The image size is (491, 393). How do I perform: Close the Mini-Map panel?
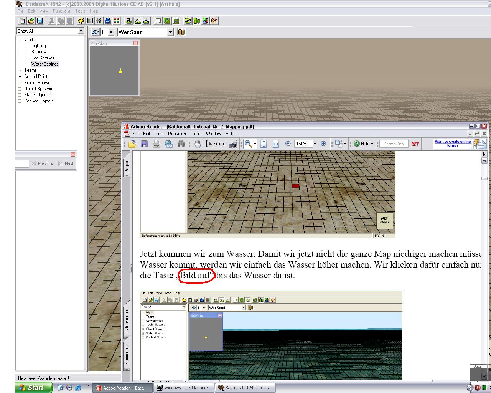point(135,43)
